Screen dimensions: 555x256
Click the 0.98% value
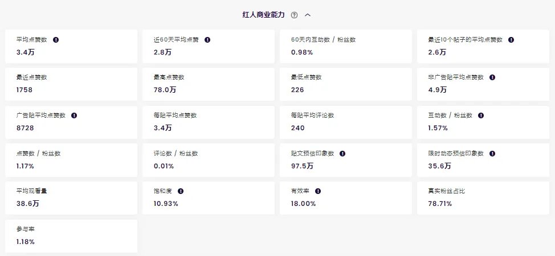[302, 52]
